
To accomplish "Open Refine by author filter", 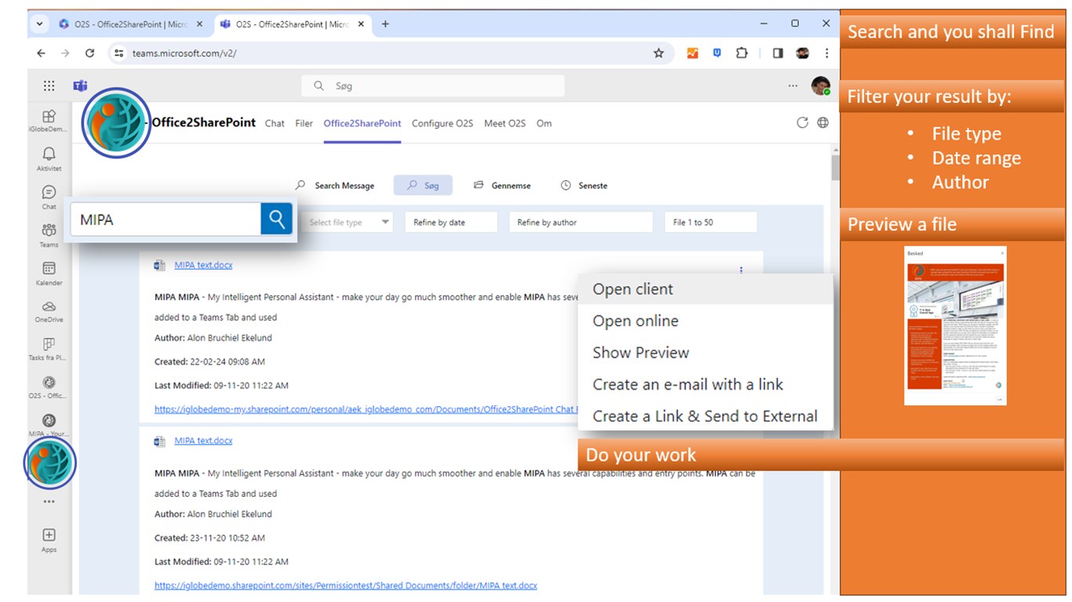I will 581,222.
